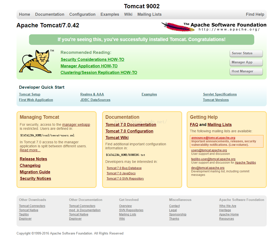
Task: Open the Find Help nav item
Action: (x=255, y=14)
